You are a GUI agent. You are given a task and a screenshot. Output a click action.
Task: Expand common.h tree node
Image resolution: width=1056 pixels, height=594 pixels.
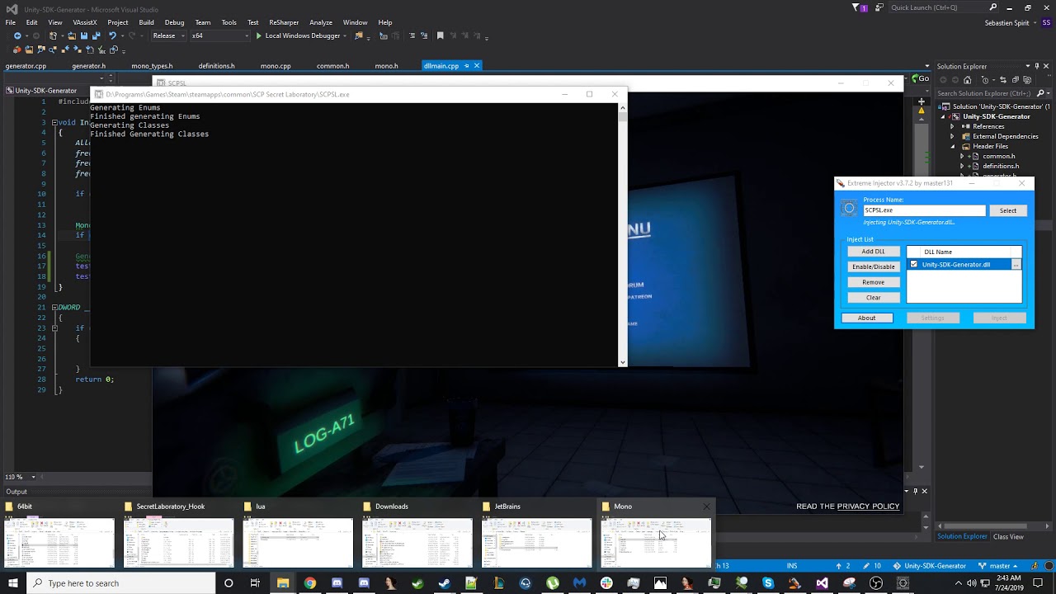pos(962,156)
